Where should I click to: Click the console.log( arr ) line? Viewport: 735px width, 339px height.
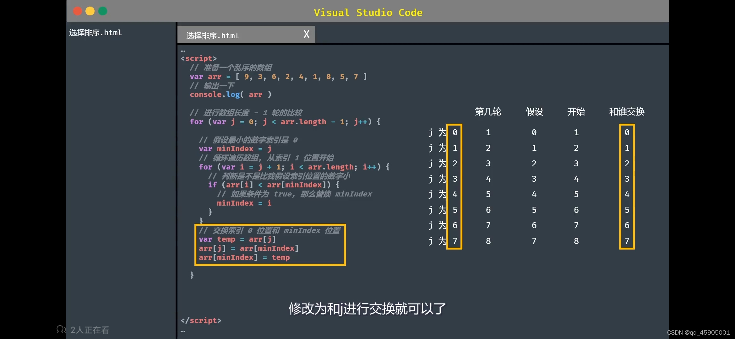click(230, 94)
